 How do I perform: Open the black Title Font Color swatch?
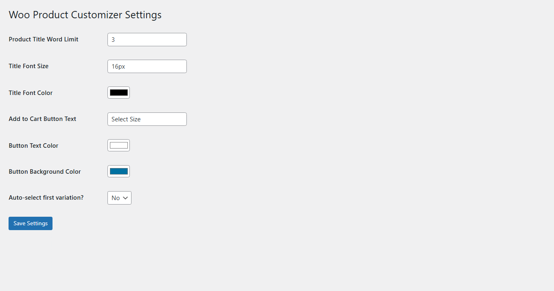coord(118,93)
